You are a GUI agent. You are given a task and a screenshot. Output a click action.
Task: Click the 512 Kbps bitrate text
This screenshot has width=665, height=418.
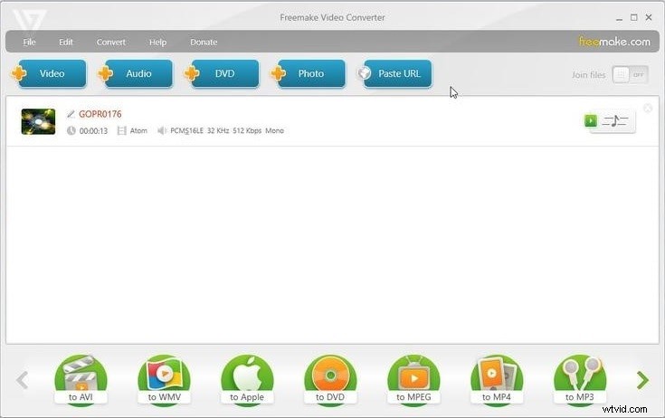(x=247, y=130)
